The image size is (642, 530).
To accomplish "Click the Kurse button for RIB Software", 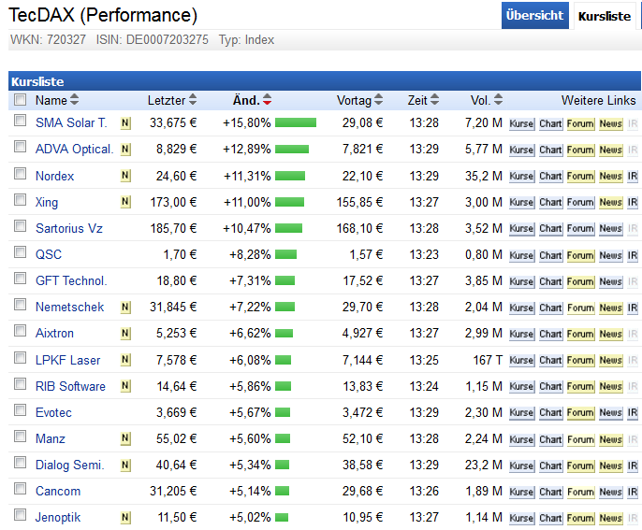I will [521, 386].
